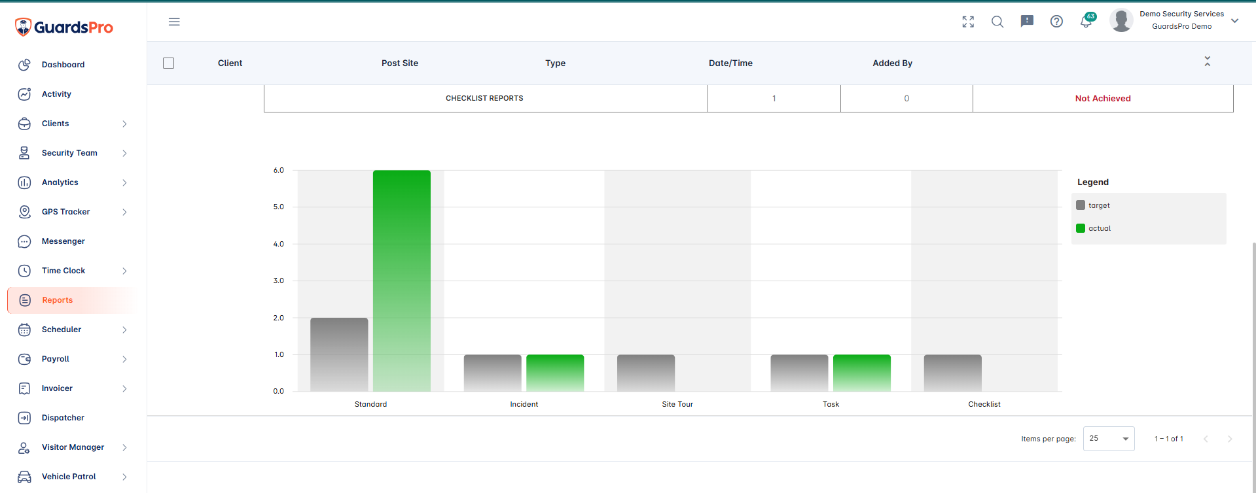1256x493 pixels.
Task: Click the Dashboard sidebar icon
Action: pyautogui.click(x=24, y=65)
